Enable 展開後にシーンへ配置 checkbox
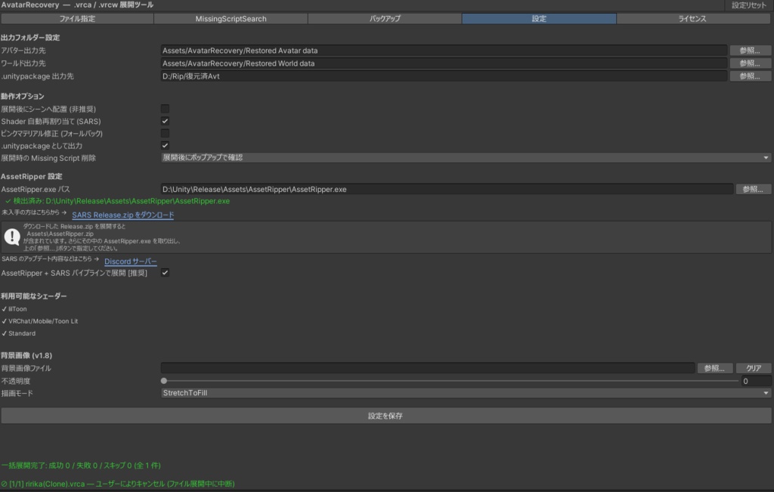This screenshot has height=492, width=774. coord(165,109)
